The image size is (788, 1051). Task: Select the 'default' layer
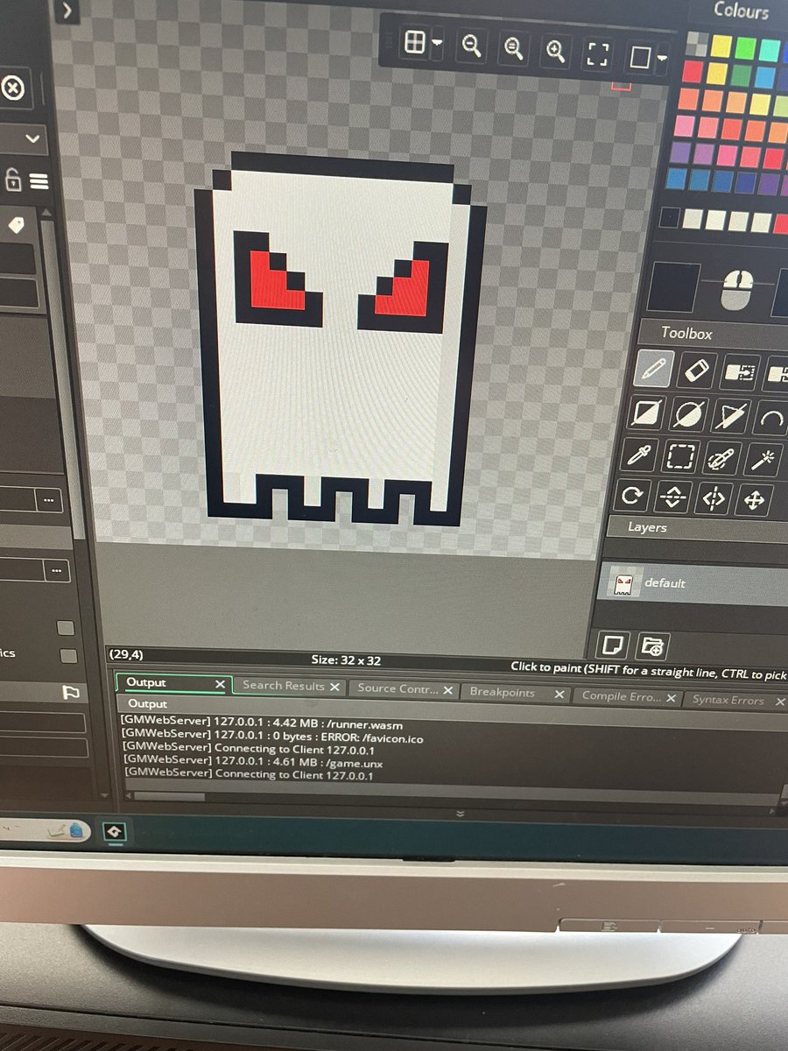click(x=692, y=584)
